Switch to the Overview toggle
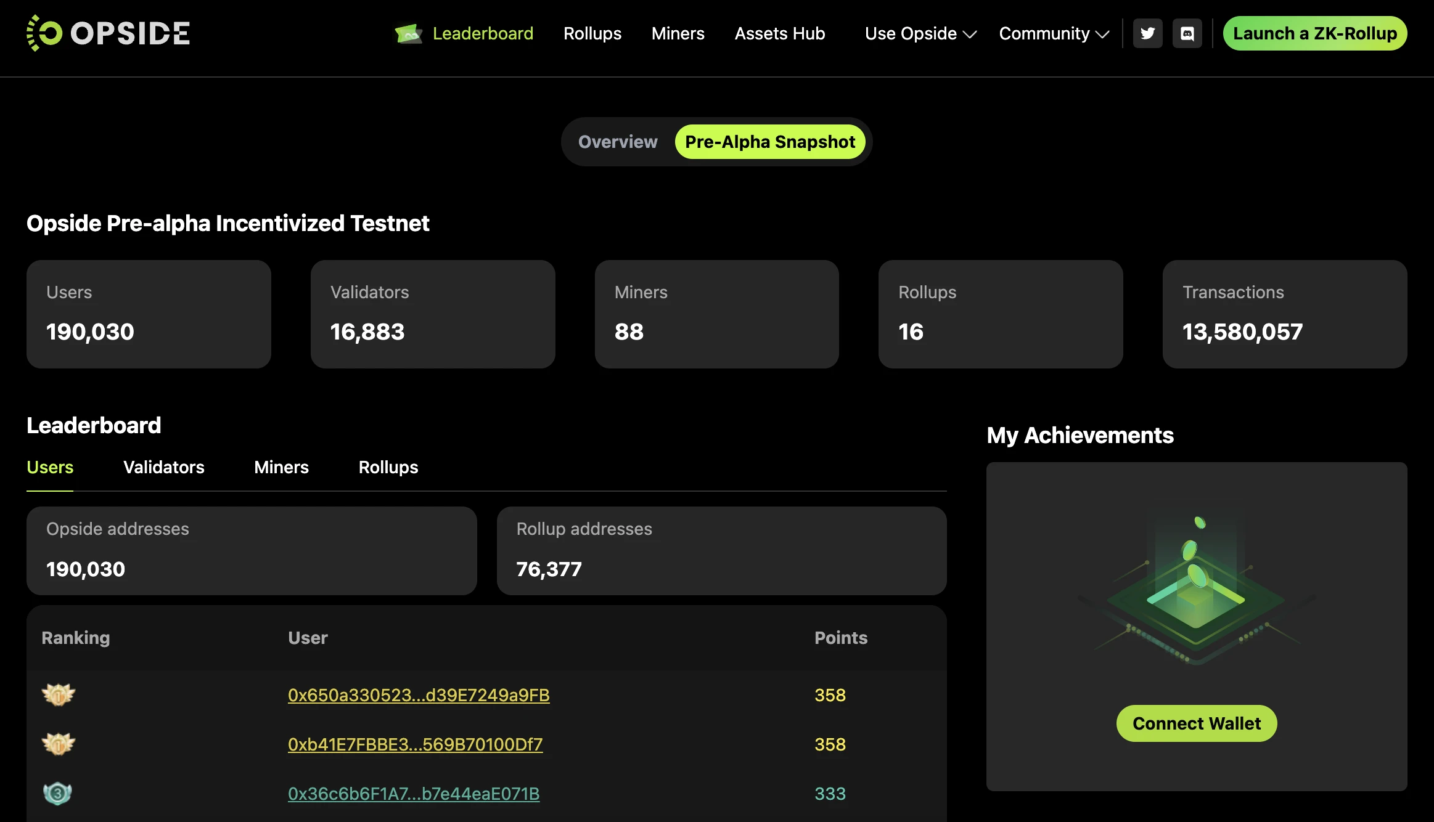The height and width of the screenshot is (822, 1434). [x=618, y=142]
